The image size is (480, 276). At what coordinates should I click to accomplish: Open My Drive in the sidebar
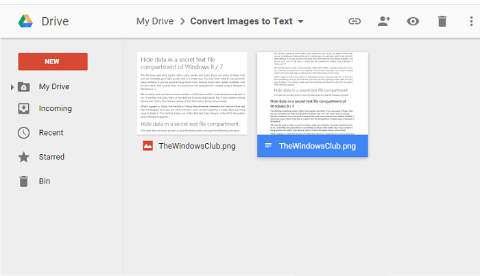[x=53, y=87]
